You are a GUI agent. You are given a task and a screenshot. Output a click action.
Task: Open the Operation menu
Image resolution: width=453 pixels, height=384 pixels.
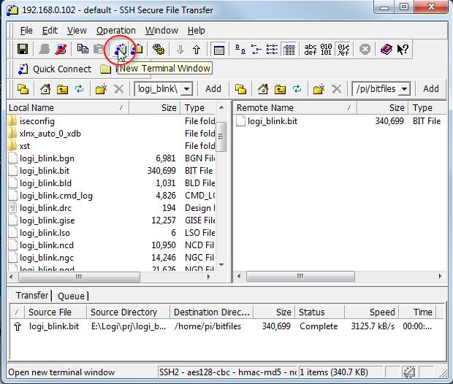click(x=116, y=31)
